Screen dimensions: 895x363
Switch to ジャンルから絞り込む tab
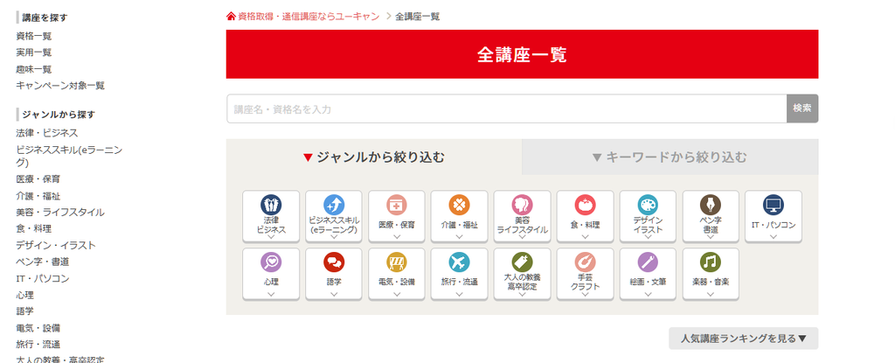[x=374, y=157]
